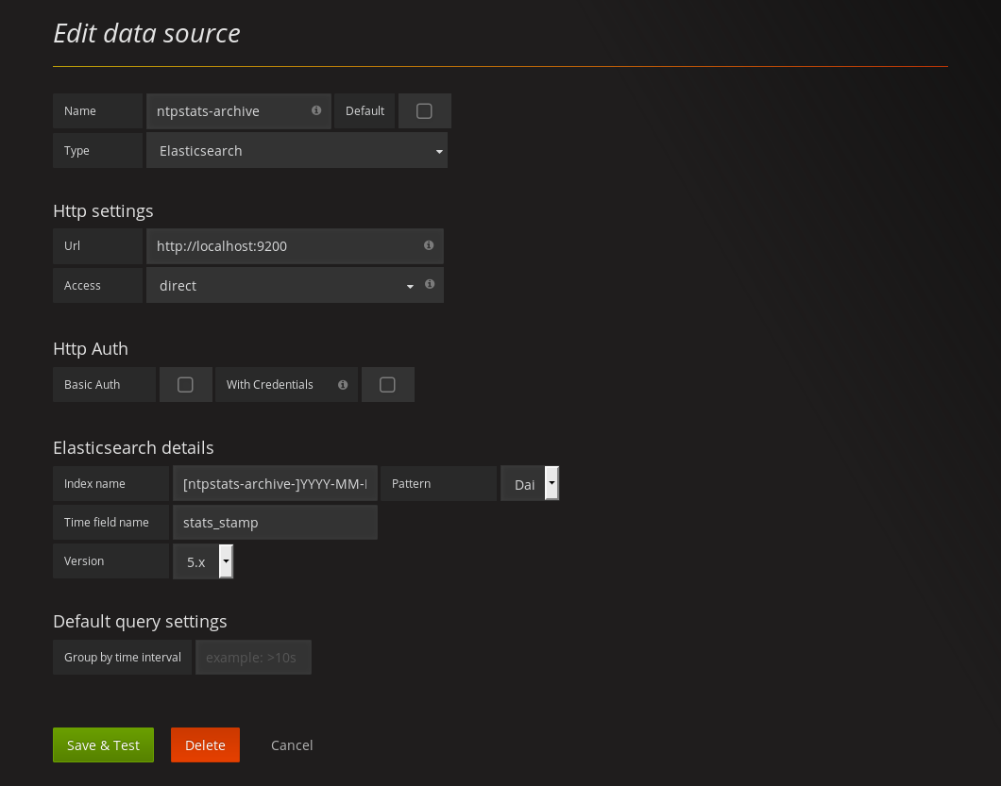Click the Elasticsearch details section heading

133,447
